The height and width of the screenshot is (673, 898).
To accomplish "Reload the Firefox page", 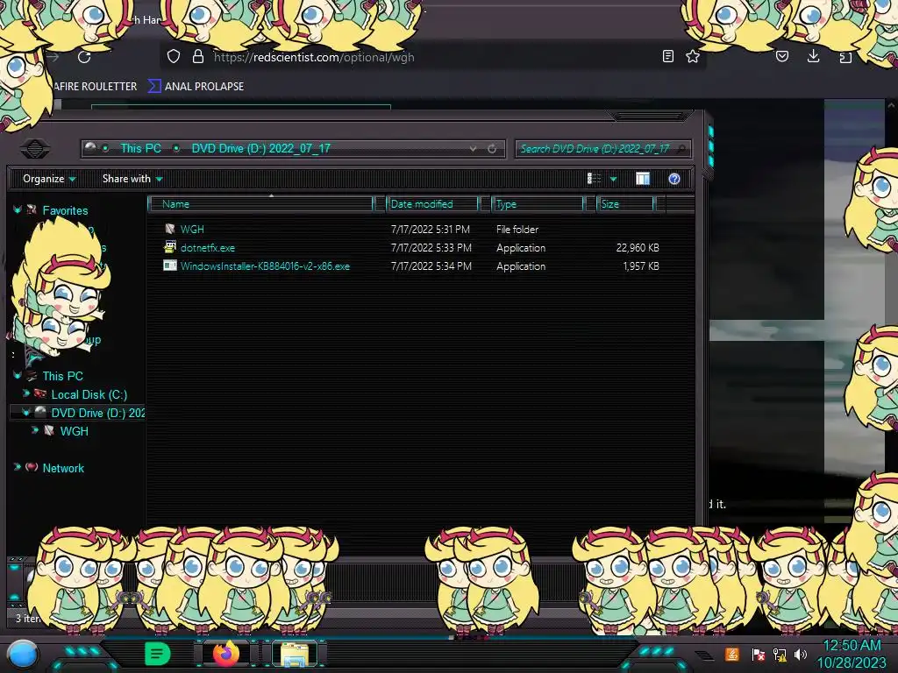I will pyautogui.click(x=84, y=57).
